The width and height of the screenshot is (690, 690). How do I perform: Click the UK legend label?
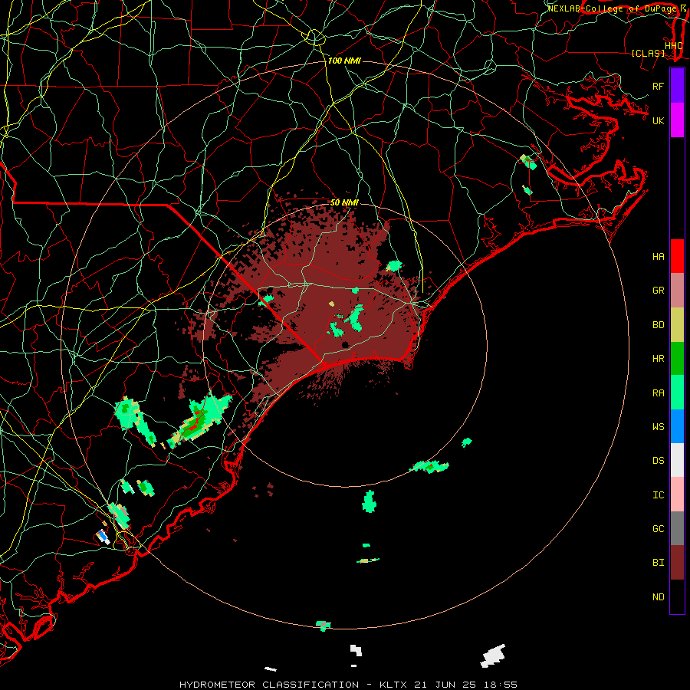[x=658, y=120]
